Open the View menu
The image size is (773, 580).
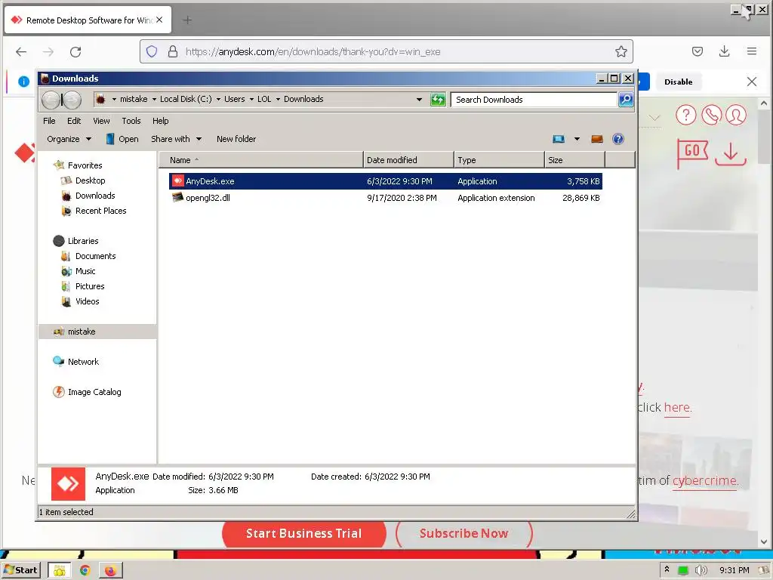click(x=102, y=121)
